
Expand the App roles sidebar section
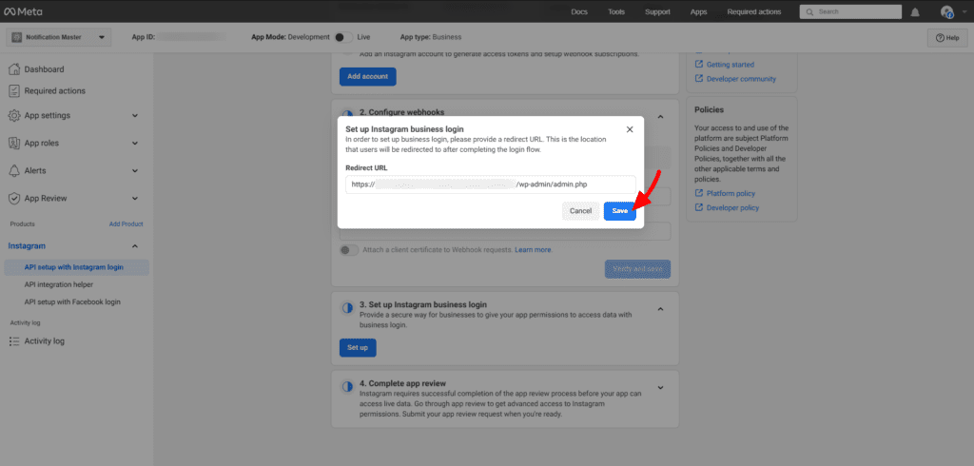point(135,143)
